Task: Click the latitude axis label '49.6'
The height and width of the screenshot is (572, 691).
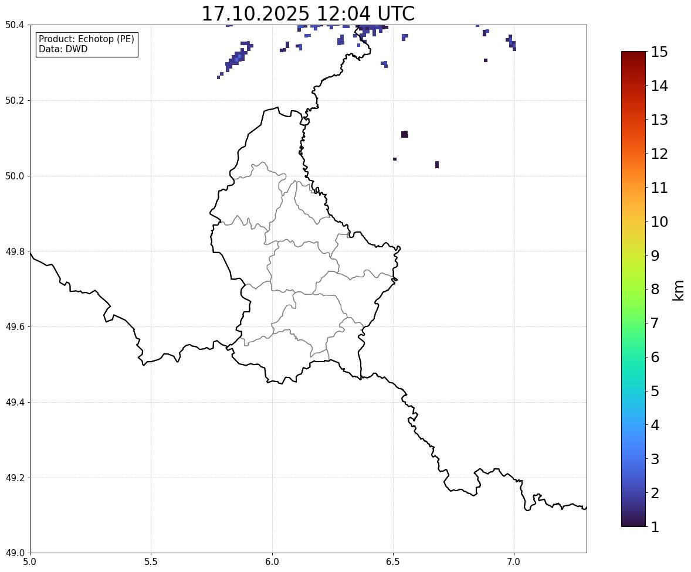Action: [x=14, y=326]
